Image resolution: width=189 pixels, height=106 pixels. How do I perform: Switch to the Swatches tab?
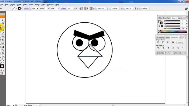[160, 53]
